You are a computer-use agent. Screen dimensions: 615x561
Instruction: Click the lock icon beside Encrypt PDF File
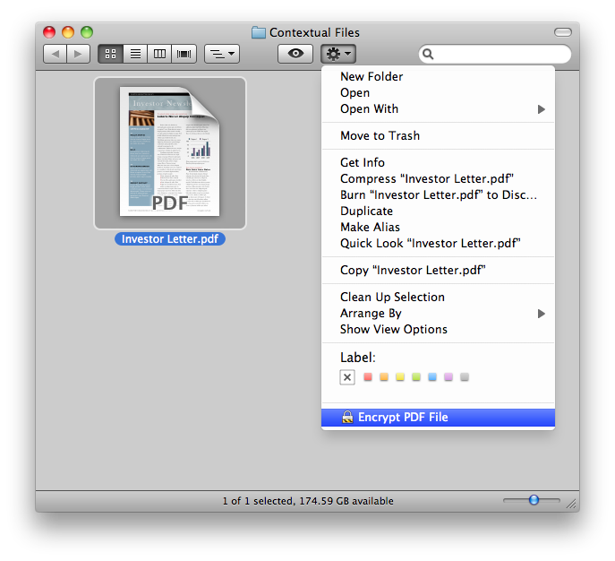click(x=347, y=418)
